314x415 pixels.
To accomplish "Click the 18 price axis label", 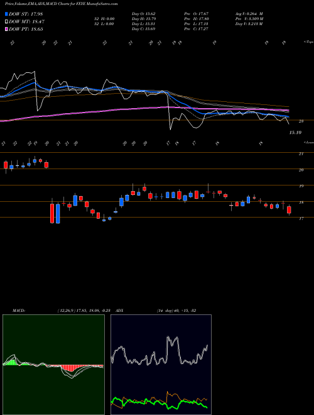I will click(x=301, y=202).
